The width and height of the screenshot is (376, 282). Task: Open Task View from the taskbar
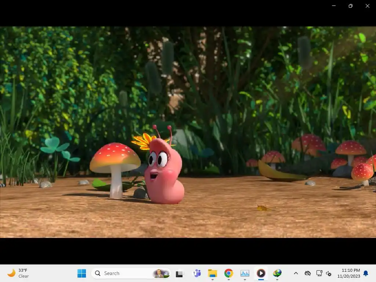coord(179,273)
